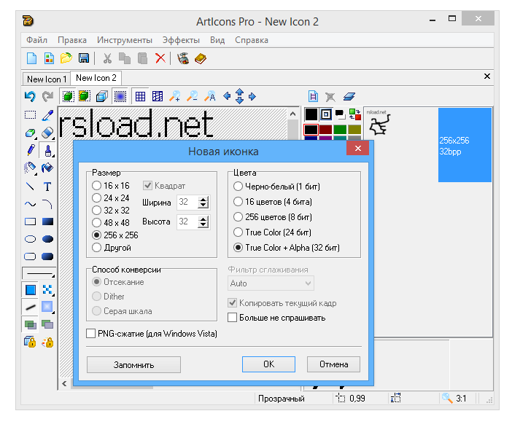Screen dimensions: 512x427
Task: Click canvas scrollbar up arrow
Action: [292, 114]
